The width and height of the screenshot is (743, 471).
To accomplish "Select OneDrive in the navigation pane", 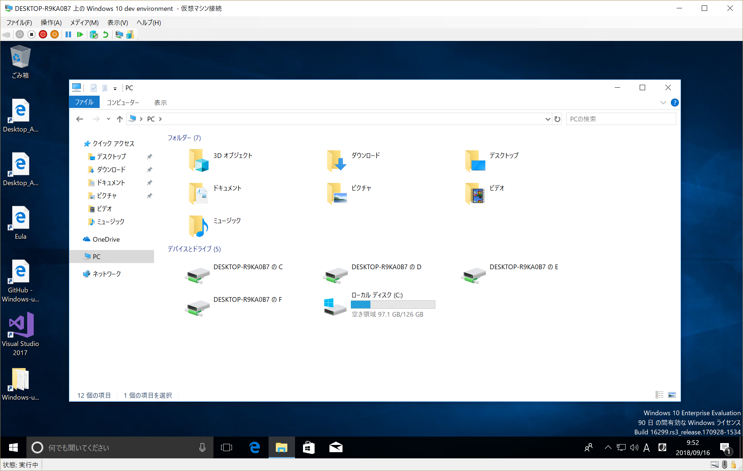I will [x=106, y=239].
